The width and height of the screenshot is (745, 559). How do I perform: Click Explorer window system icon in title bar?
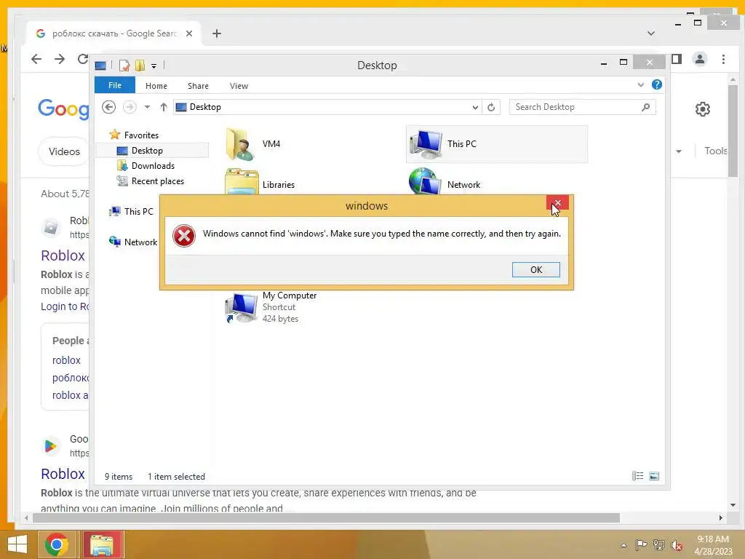(x=100, y=65)
